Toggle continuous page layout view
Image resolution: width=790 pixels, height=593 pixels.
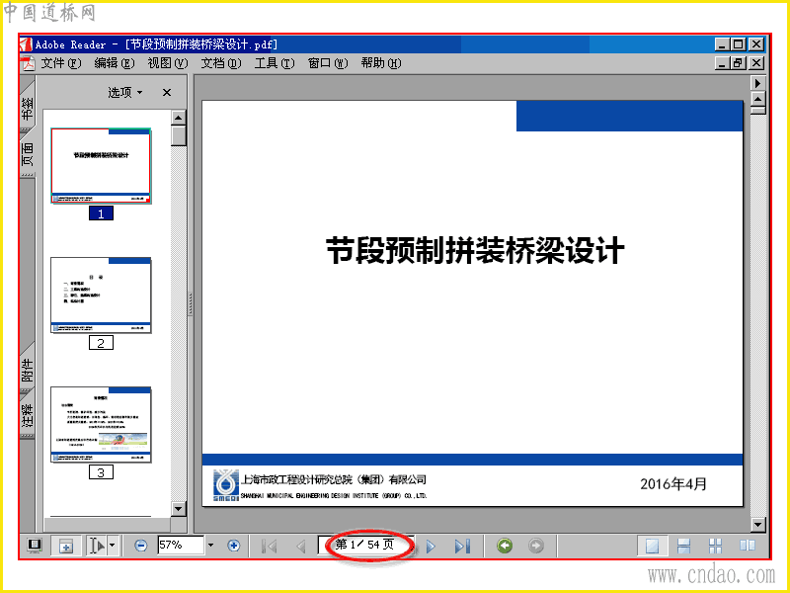(683, 546)
